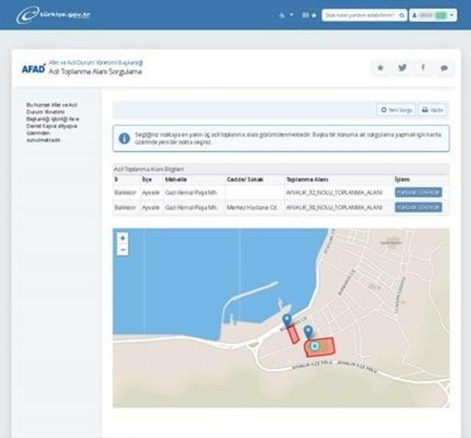Expand the user account dropdown
The width and height of the screenshot is (471, 438).
click(433, 14)
